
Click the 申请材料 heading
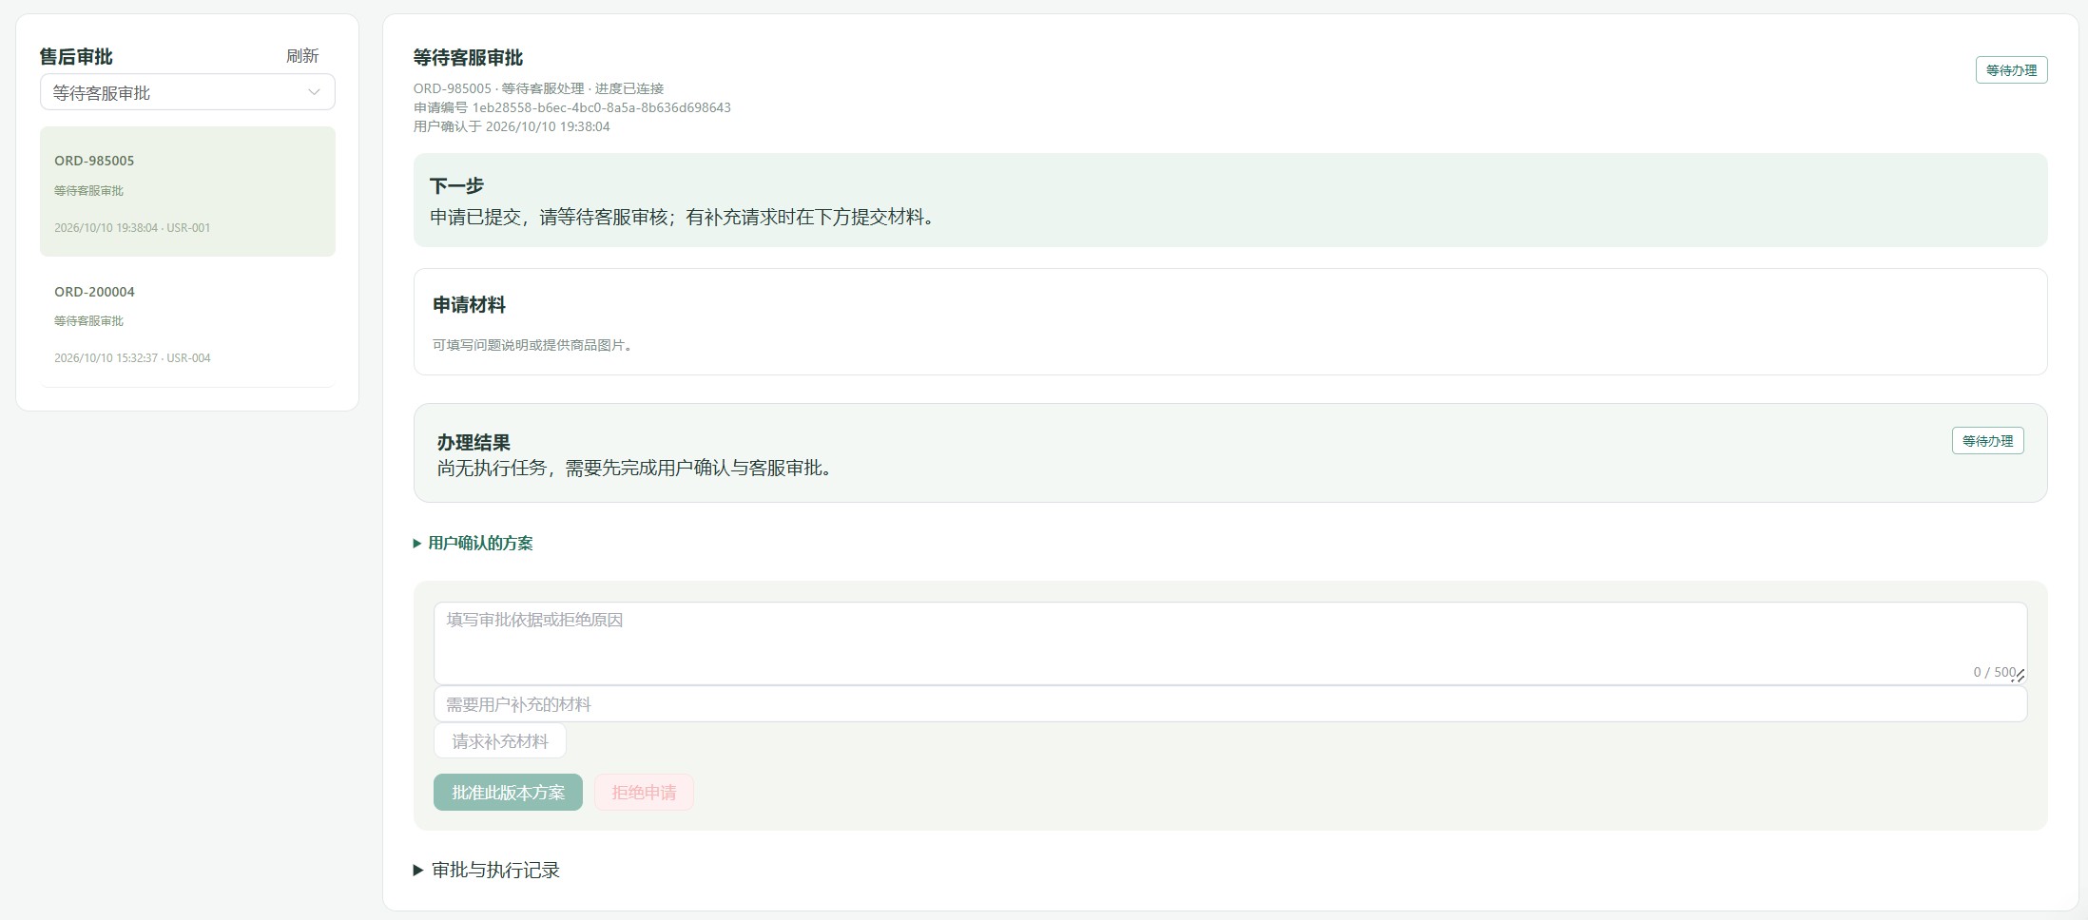click(x=469, y=305)
